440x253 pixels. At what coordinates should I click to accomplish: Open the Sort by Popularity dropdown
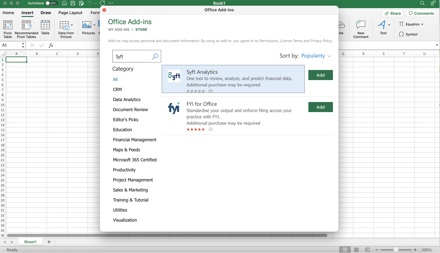(316, 56)
